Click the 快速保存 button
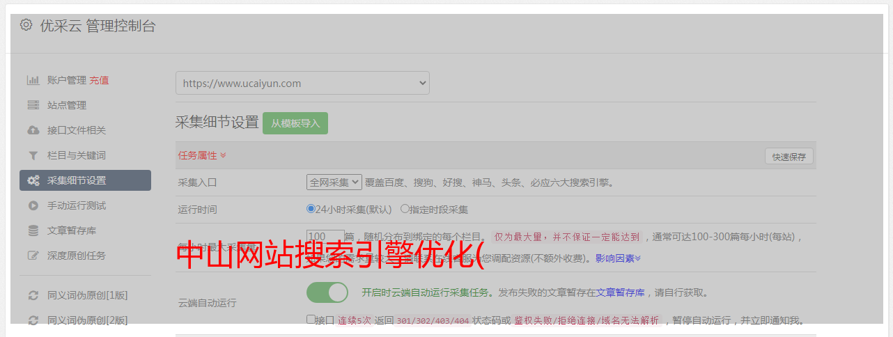The width and height of the screenshot is (893, 337). point(789,157)
